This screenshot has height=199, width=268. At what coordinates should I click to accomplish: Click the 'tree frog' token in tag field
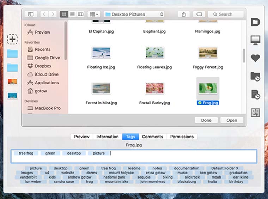coord(26,153)
